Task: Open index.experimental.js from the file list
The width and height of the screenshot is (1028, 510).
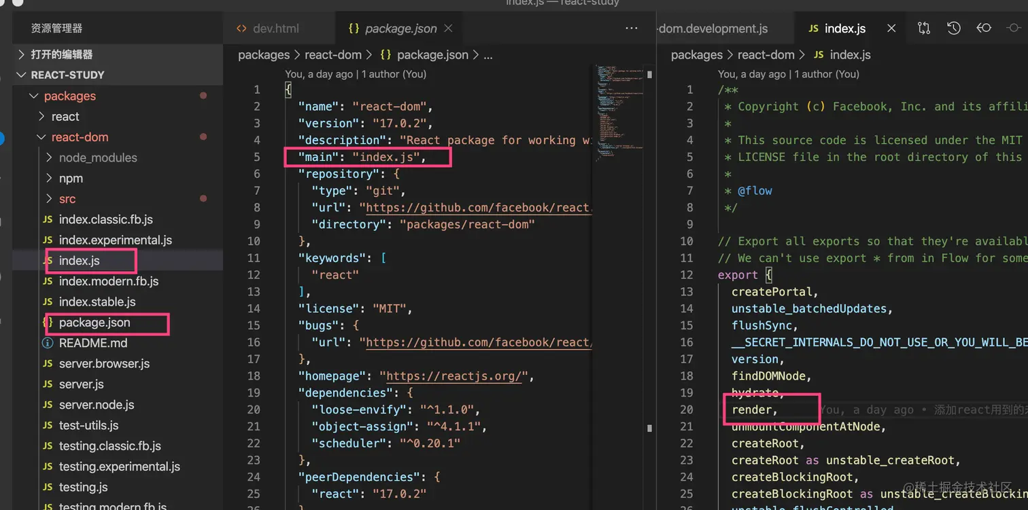Action: tap(116, 240)
